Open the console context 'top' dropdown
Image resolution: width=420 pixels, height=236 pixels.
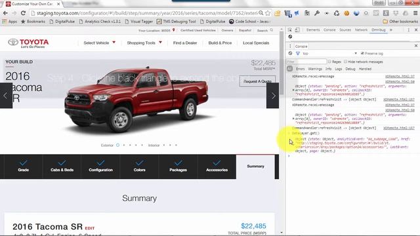pyautogui.click(x=329, y=54)
